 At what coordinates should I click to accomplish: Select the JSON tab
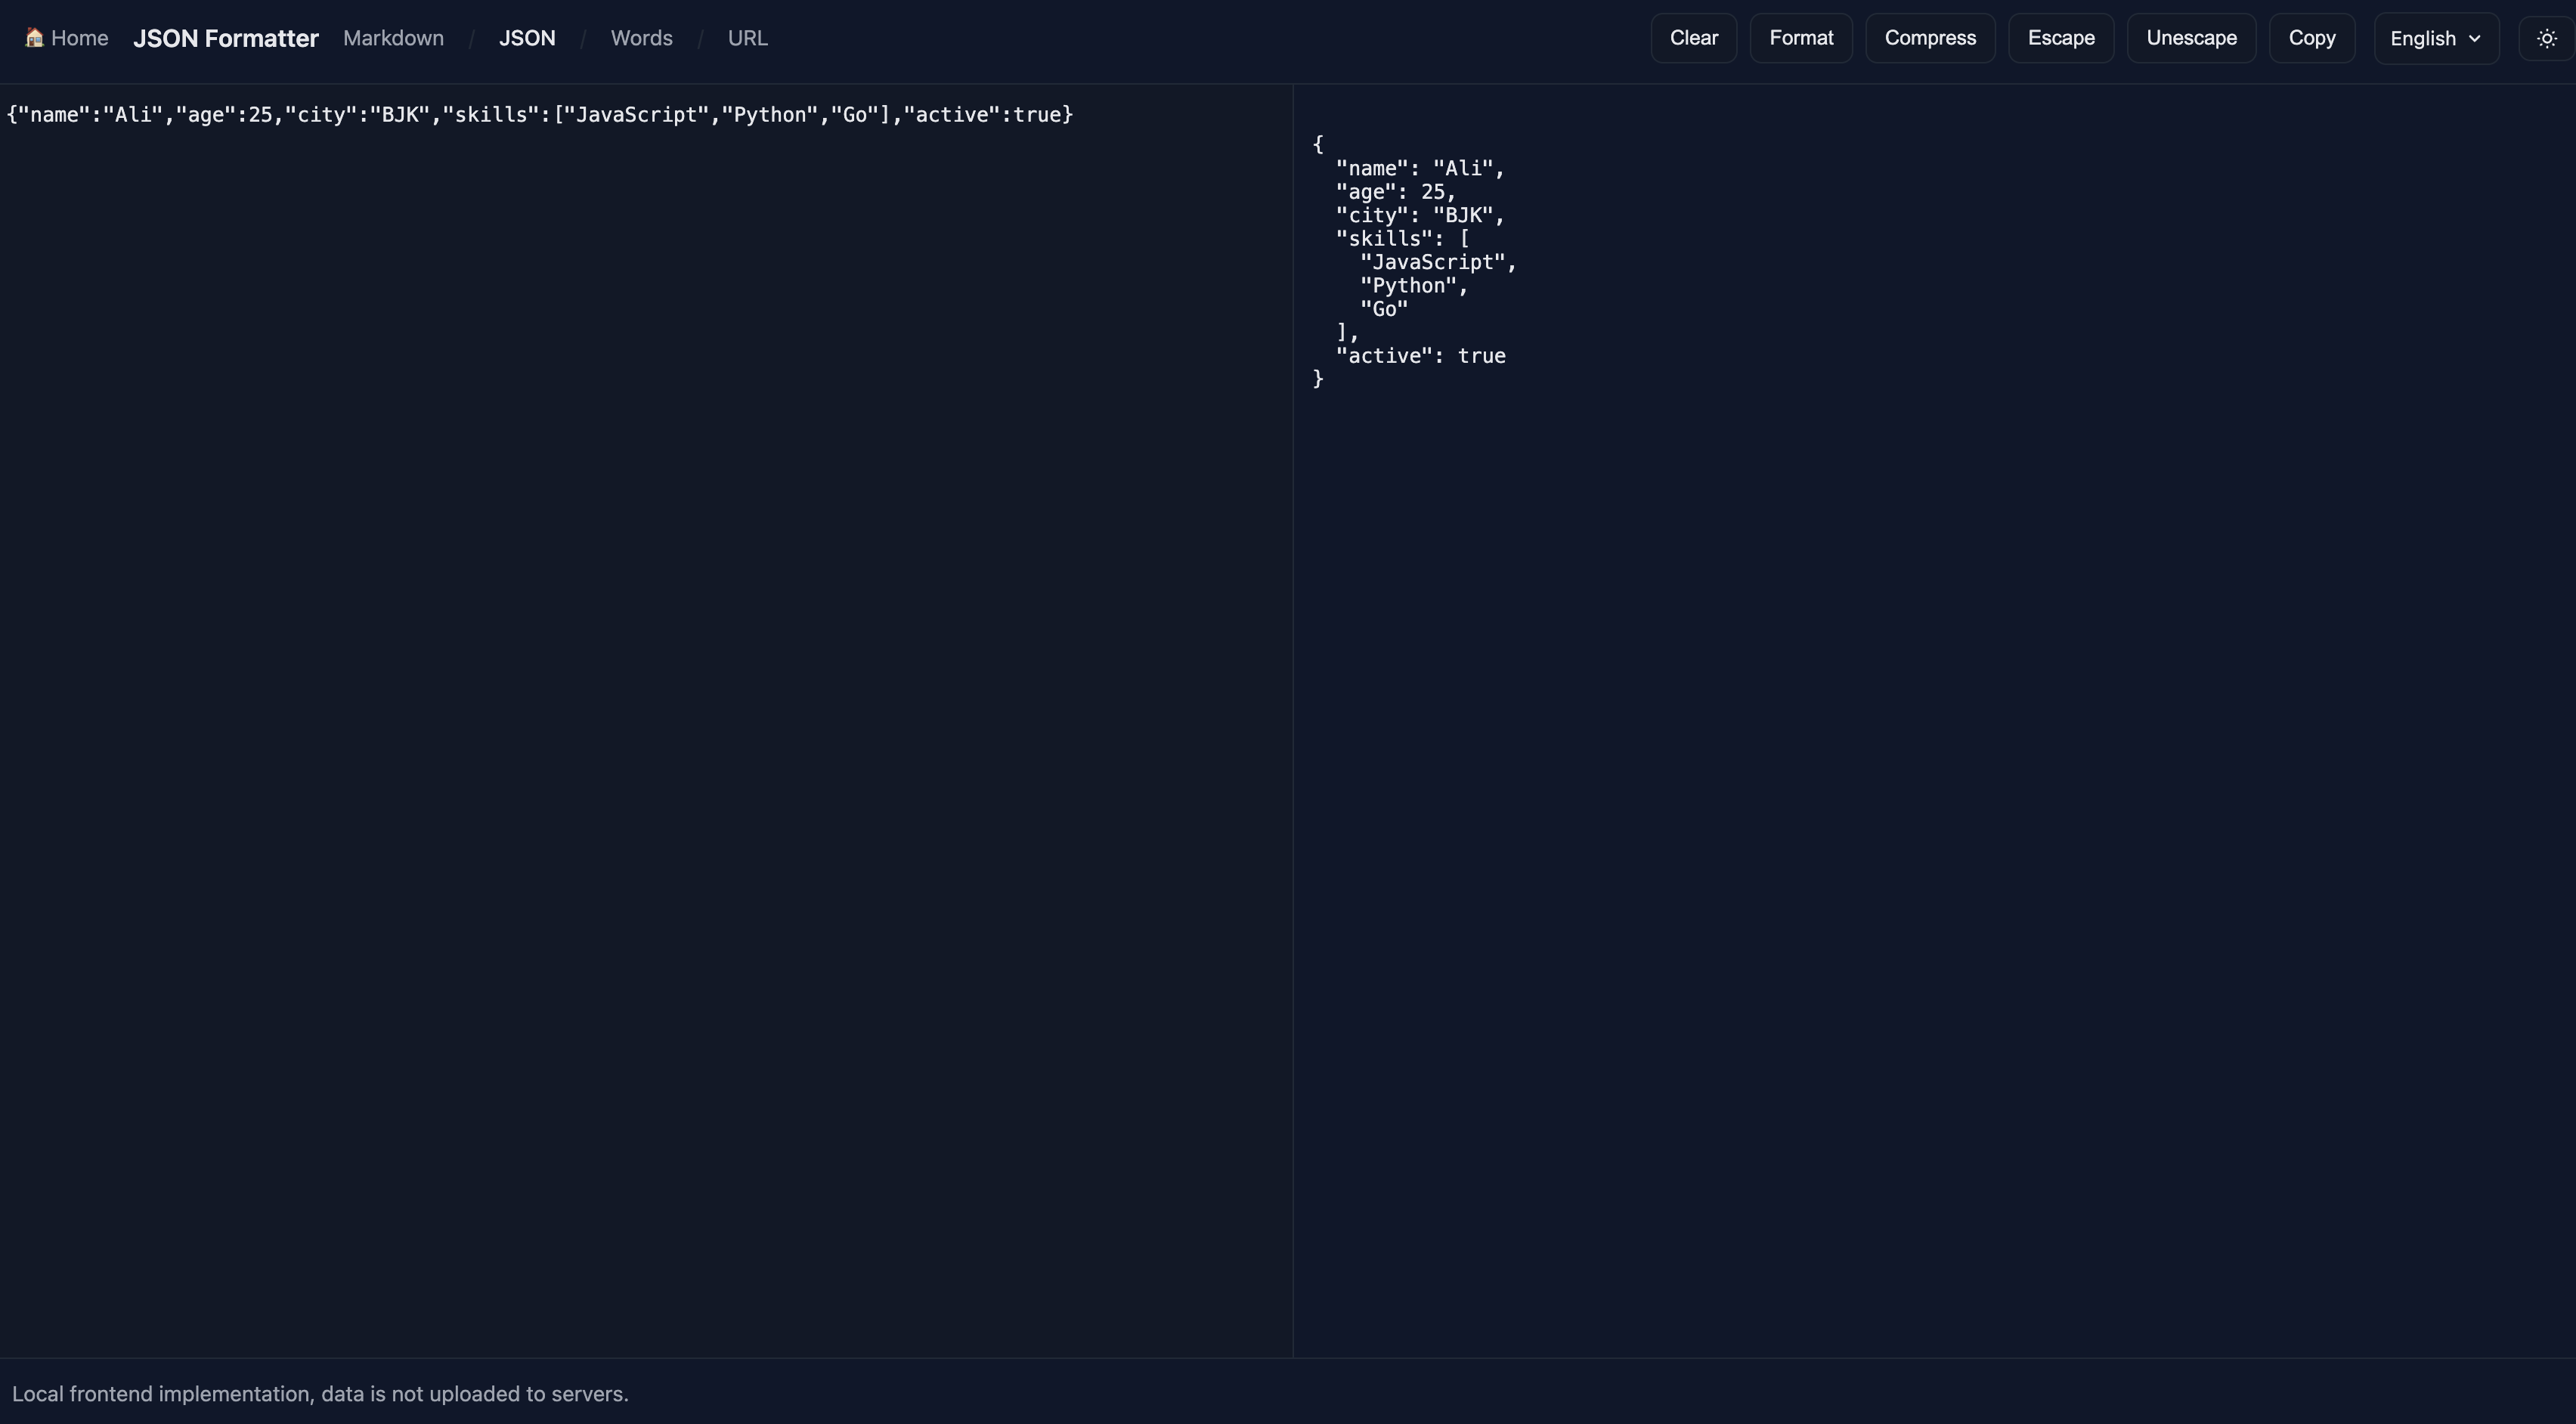(527, 38)
